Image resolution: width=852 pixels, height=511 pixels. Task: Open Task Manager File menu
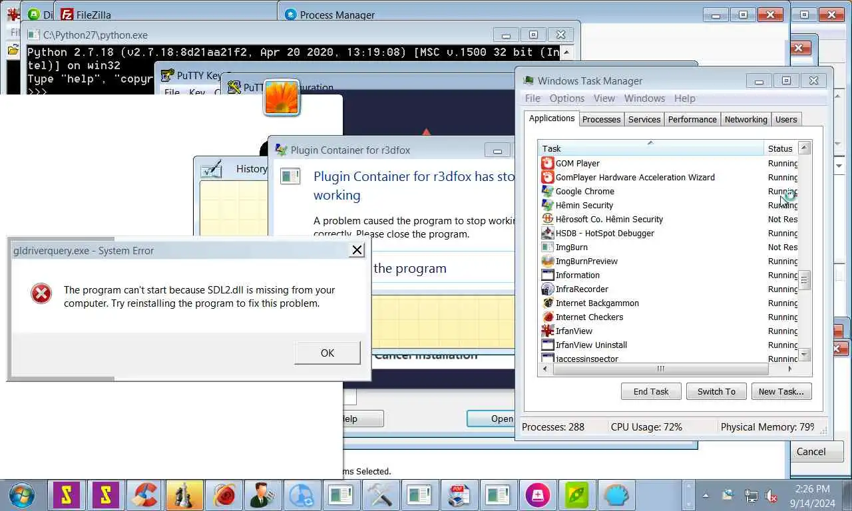532,98
